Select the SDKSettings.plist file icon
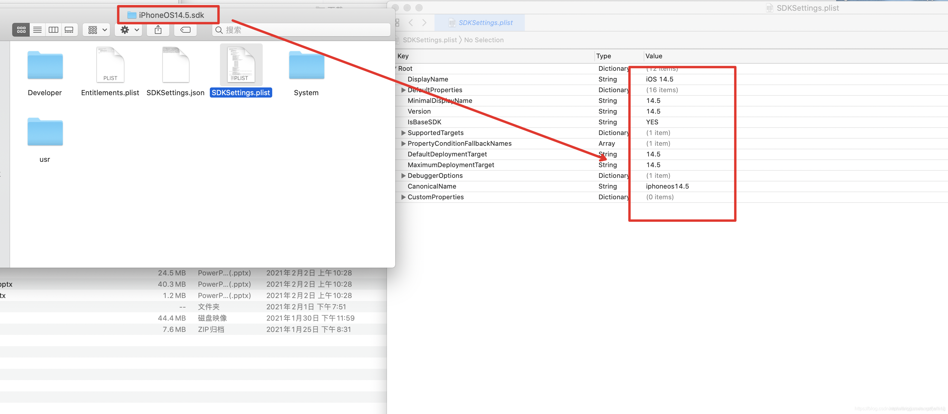This screenshot has height=414, width=948. coord(241,65)
